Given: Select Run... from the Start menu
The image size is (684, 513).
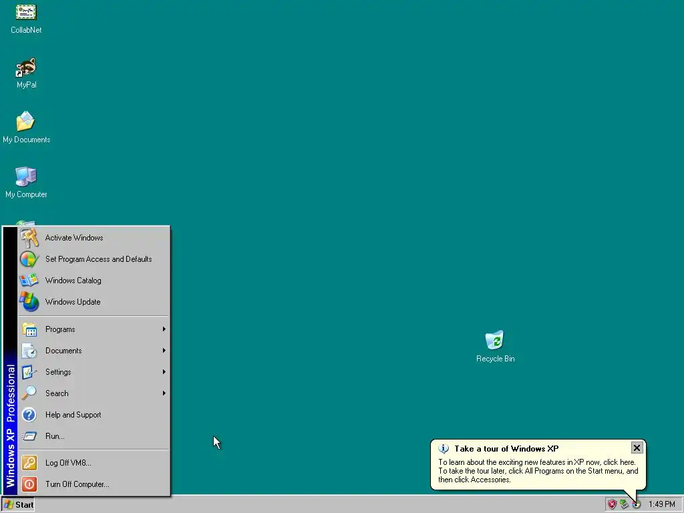Looking at the screenshot, I should (94, 436).
